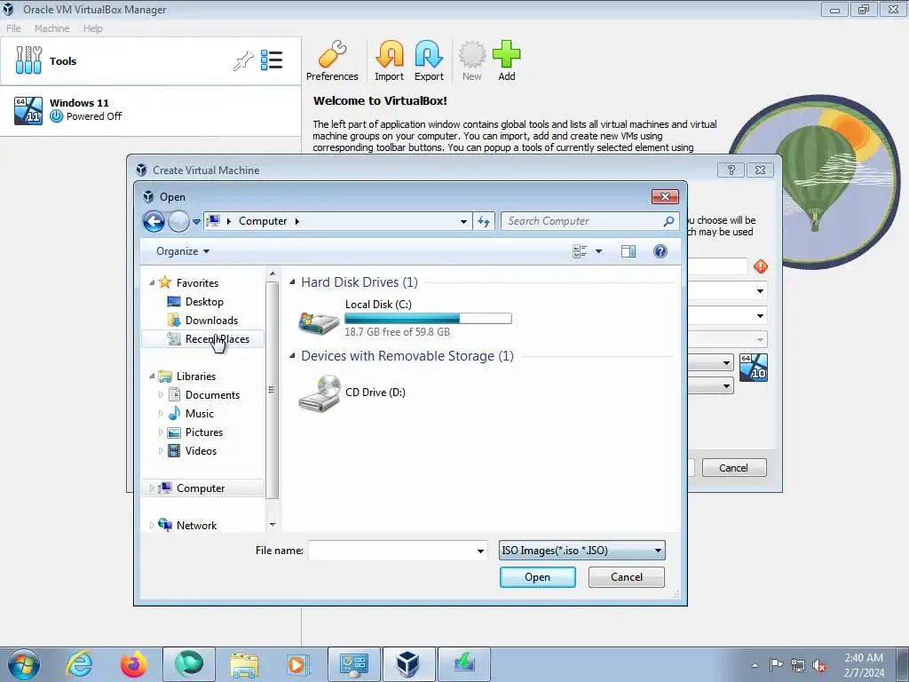Click the Back arrow in Open dialog

[154, 221]
